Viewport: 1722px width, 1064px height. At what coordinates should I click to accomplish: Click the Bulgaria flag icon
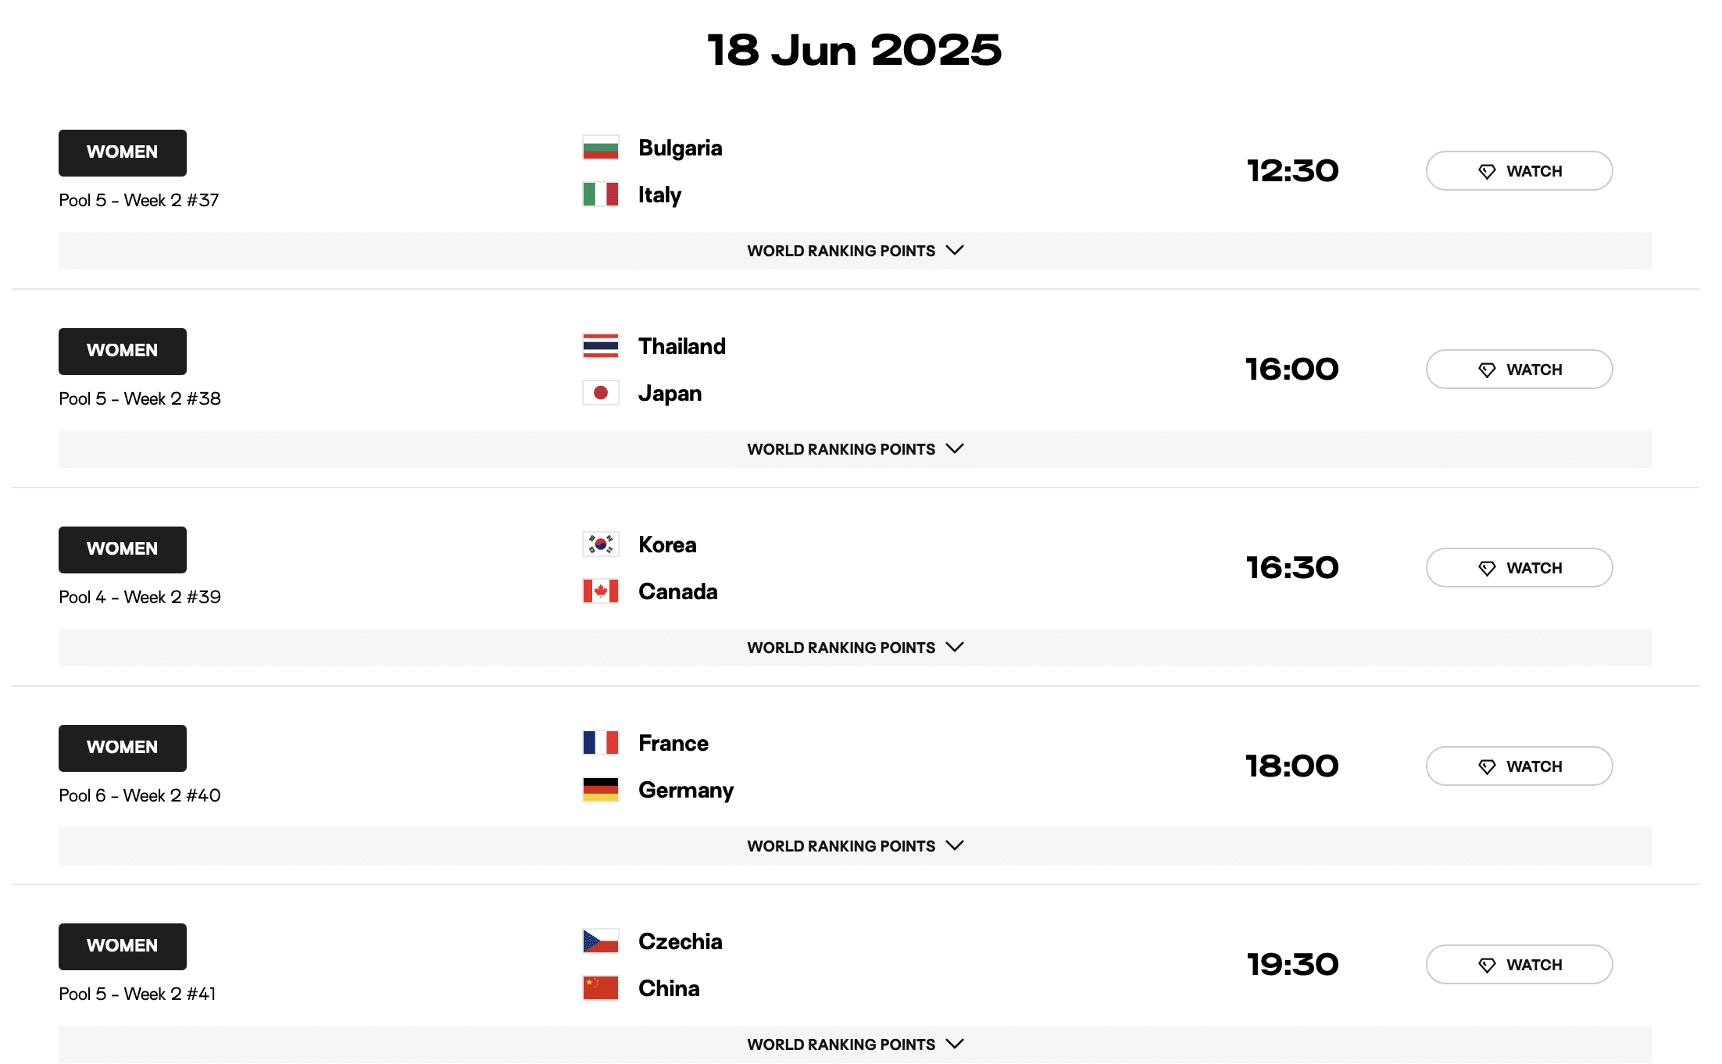(x=600, y=148)
